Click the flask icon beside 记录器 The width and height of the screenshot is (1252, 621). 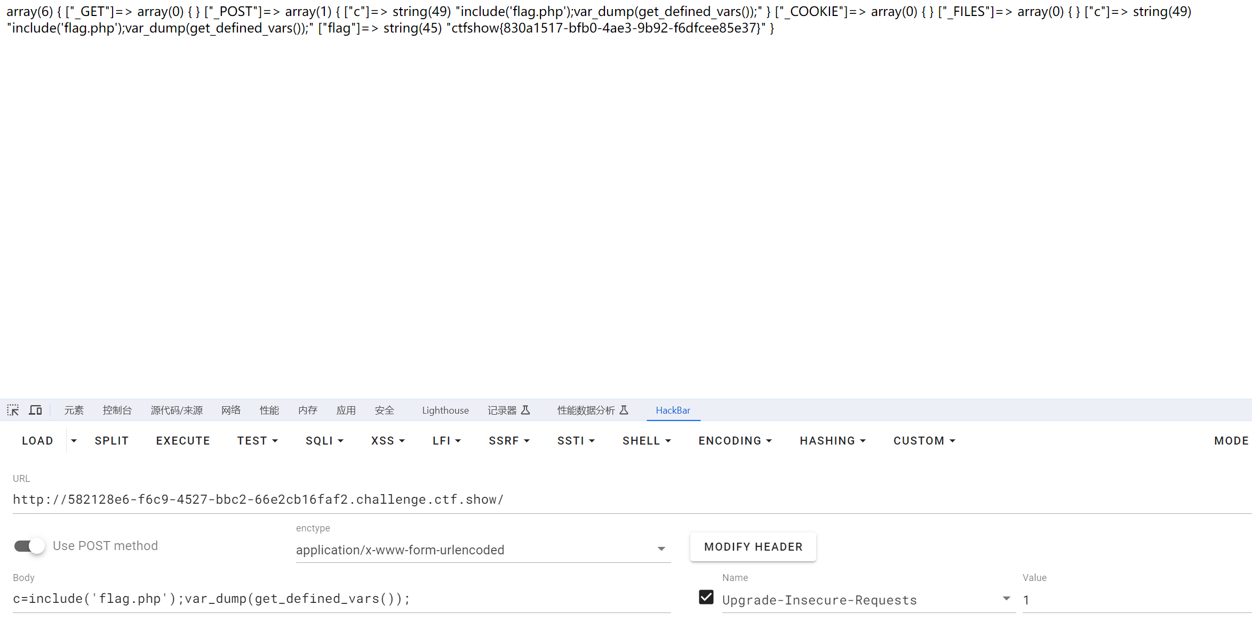click(526, 410)
